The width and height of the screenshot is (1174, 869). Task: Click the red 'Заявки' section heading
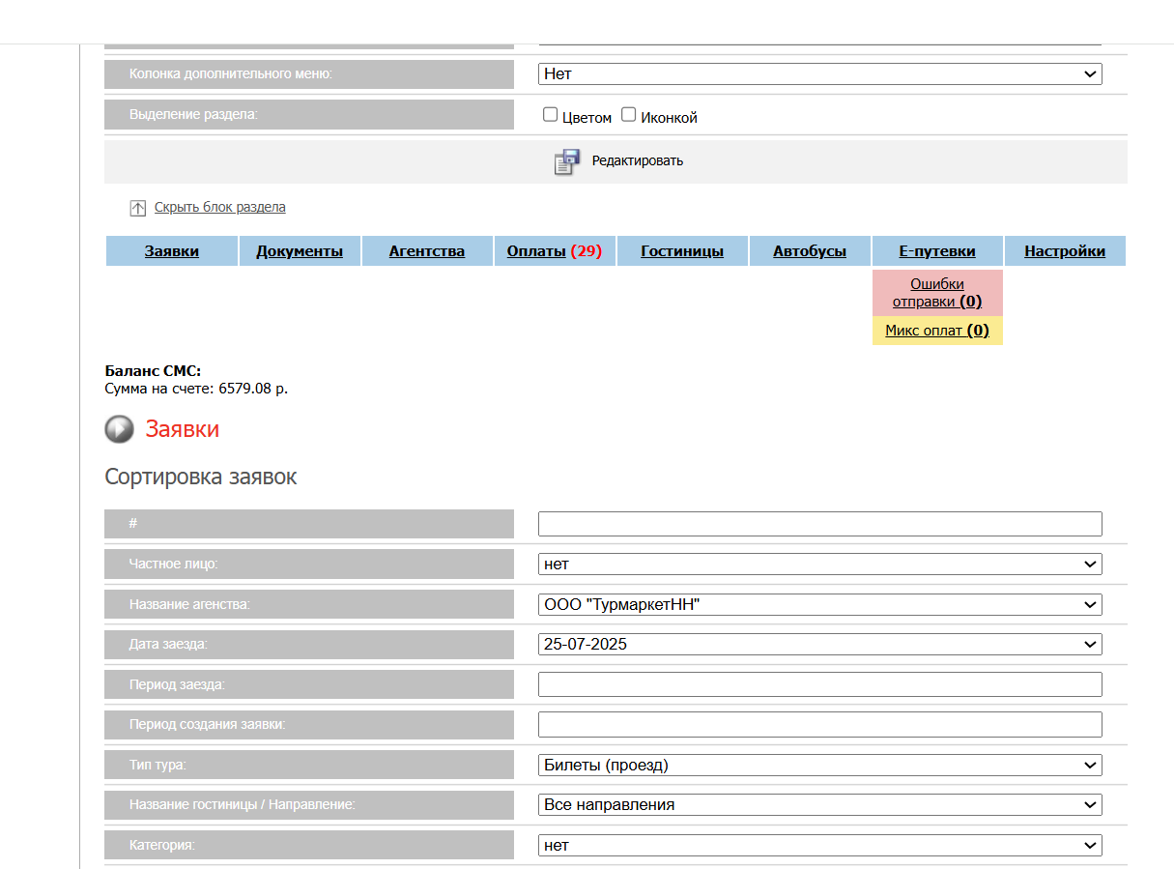point(183,429)
